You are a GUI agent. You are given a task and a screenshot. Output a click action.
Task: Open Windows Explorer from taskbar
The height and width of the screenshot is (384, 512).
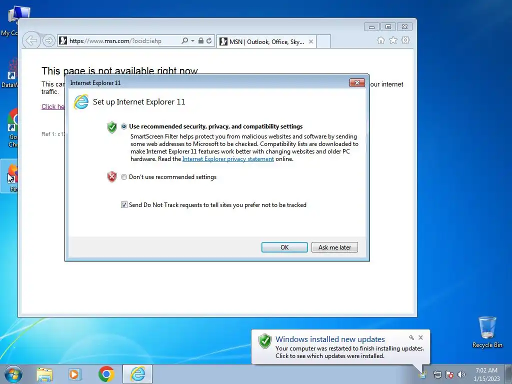(x=44, y=374)
